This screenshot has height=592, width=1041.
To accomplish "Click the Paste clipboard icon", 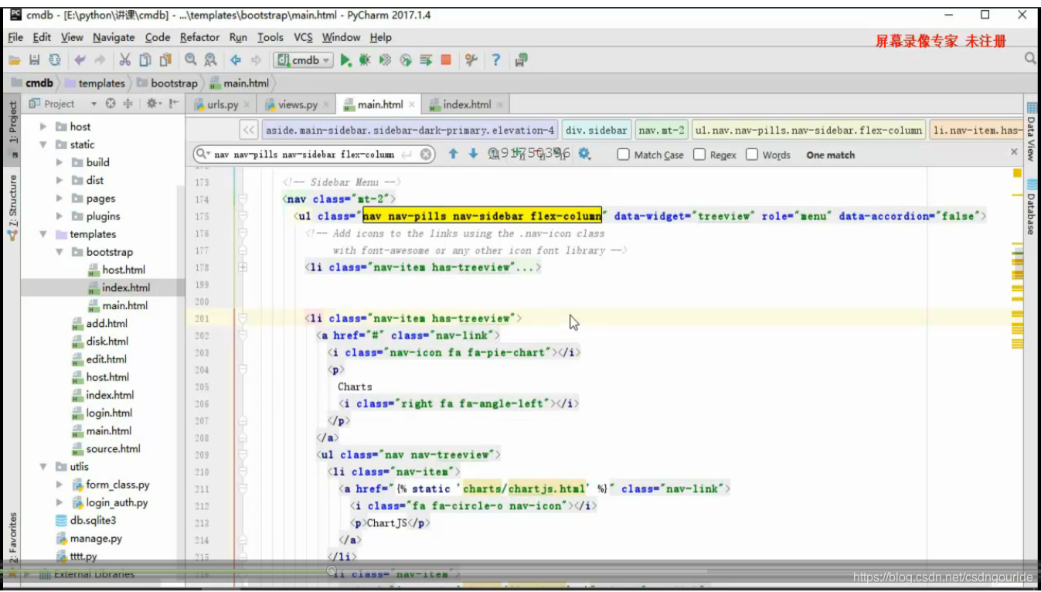I will click(x=165, y=60).
